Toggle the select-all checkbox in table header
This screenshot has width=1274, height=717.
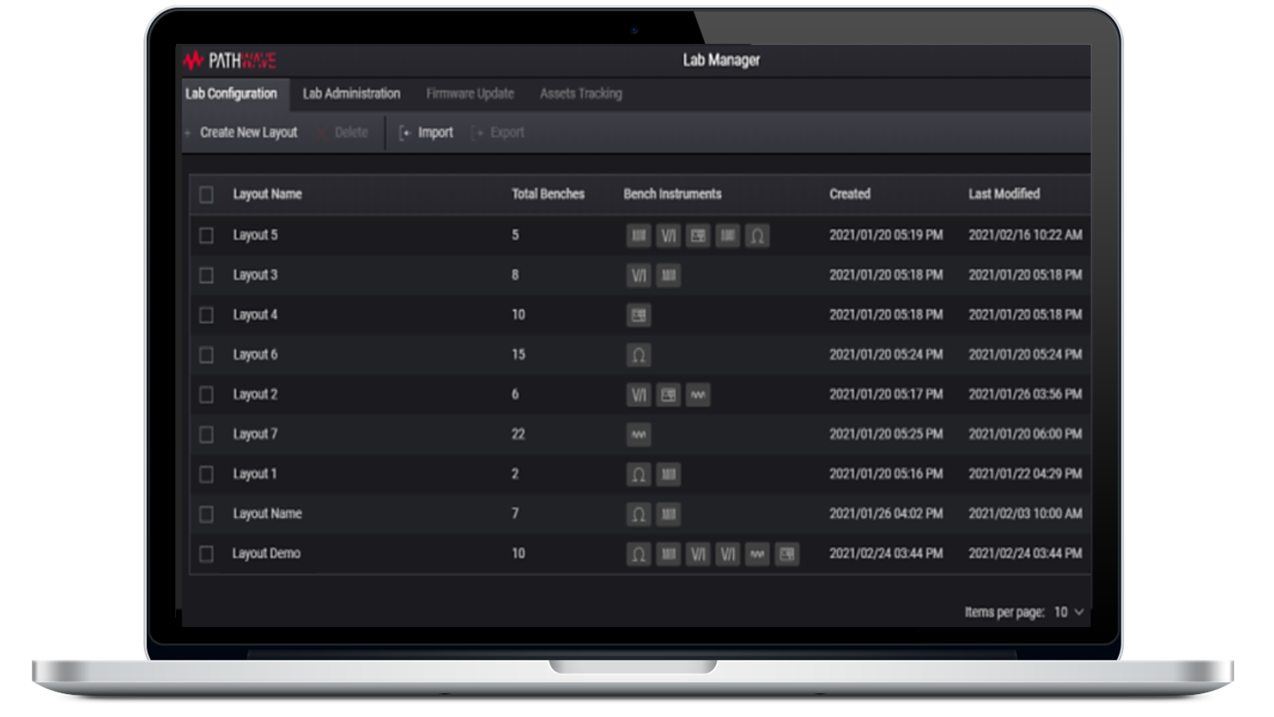tap(206, 195)
